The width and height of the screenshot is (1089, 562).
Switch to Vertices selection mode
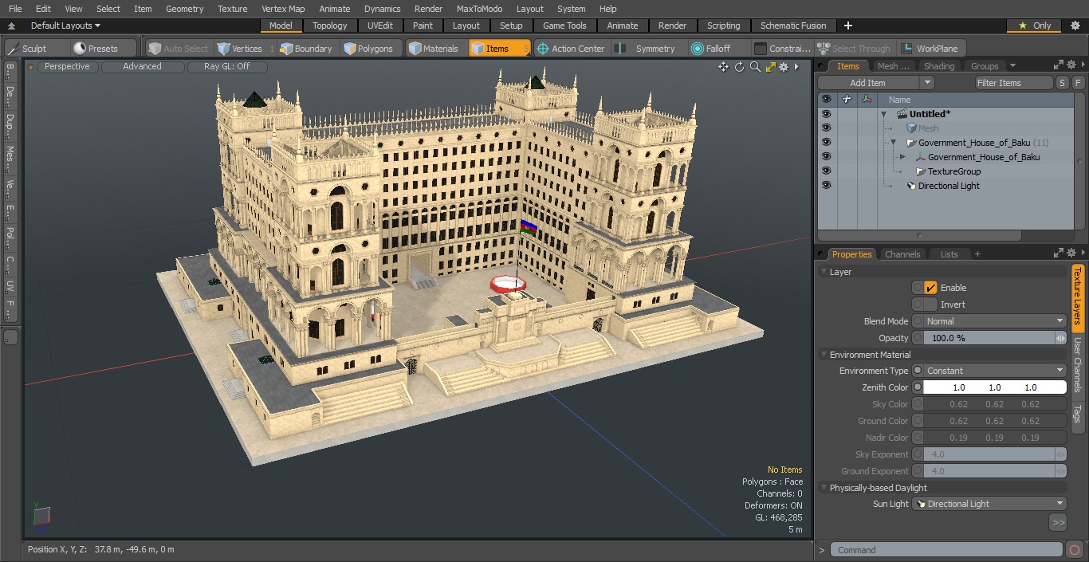point(240,49)
